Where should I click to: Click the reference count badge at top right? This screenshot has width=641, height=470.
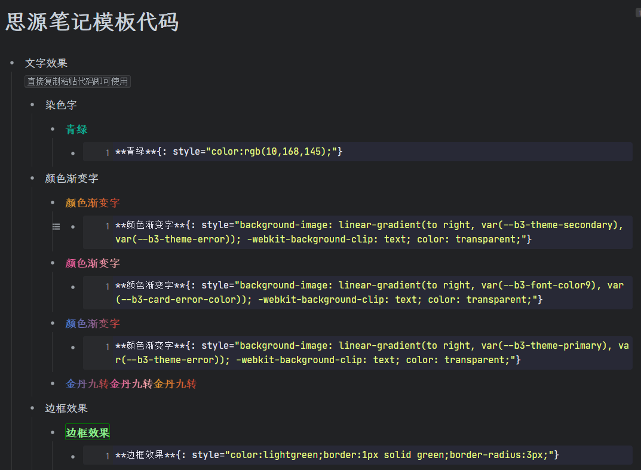pyautogui.click(x=638, y=13)
